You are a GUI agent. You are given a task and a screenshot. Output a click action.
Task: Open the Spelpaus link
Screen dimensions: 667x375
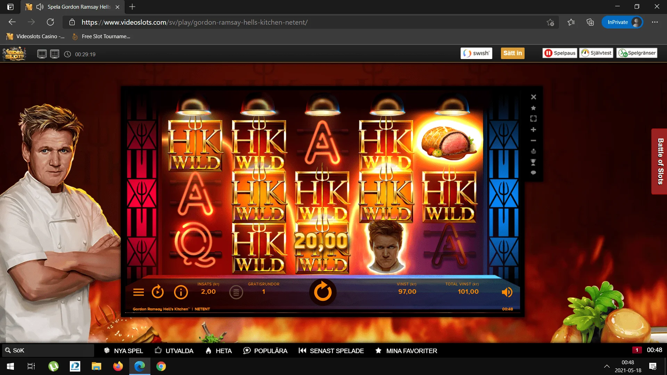pos(560,53)
